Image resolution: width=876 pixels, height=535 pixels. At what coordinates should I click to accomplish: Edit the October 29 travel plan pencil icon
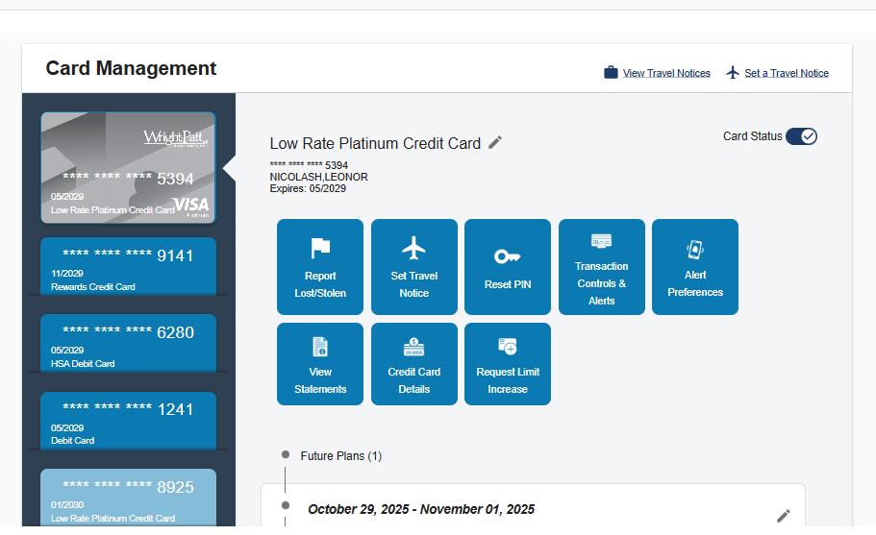click(x=784, y=516)
